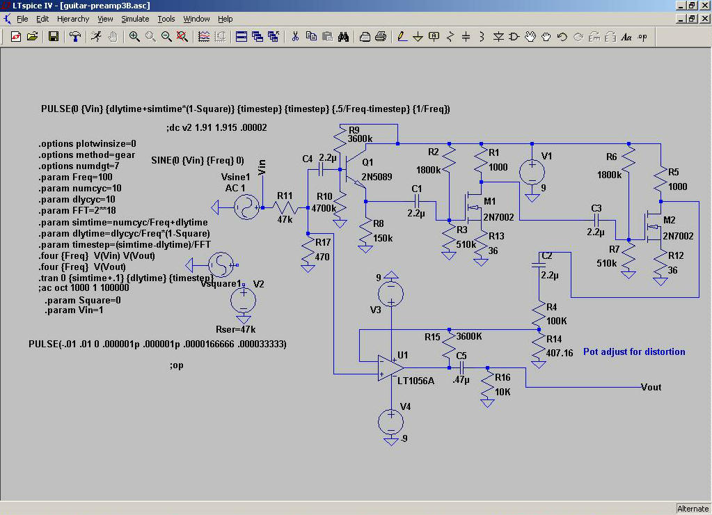Open the View menu
Screen dimensions: 712x515
point(105,19)
